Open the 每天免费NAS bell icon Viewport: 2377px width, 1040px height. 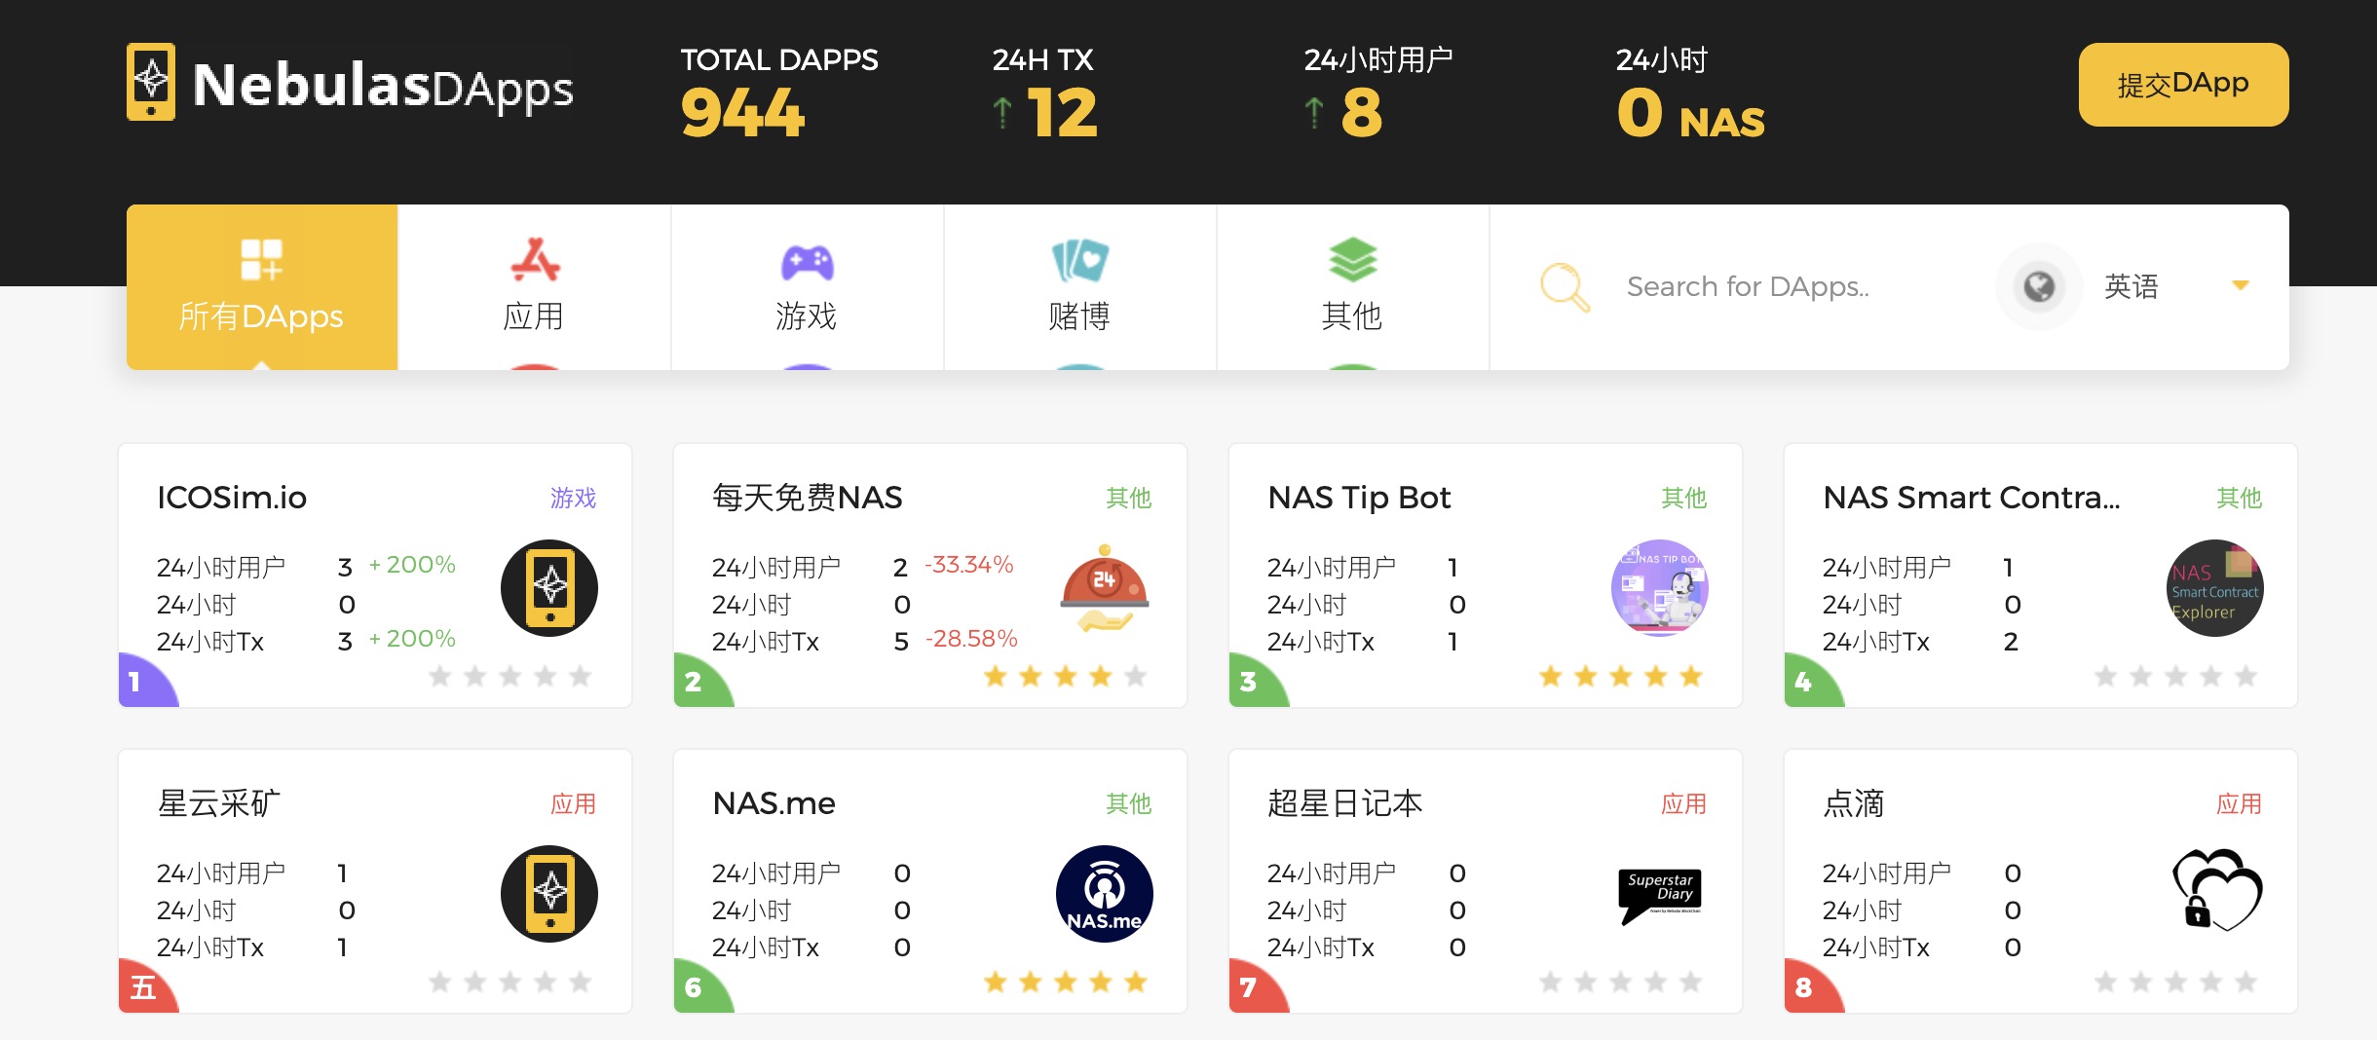coord(1105,588)
